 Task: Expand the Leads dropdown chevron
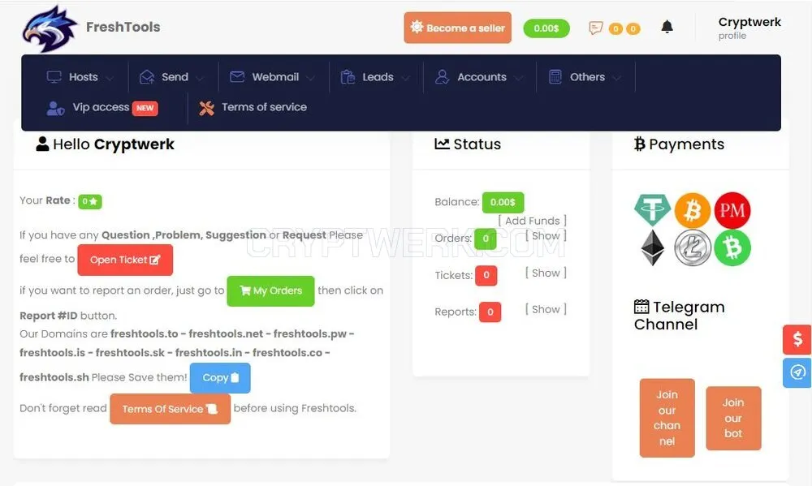tap(405, 78)
